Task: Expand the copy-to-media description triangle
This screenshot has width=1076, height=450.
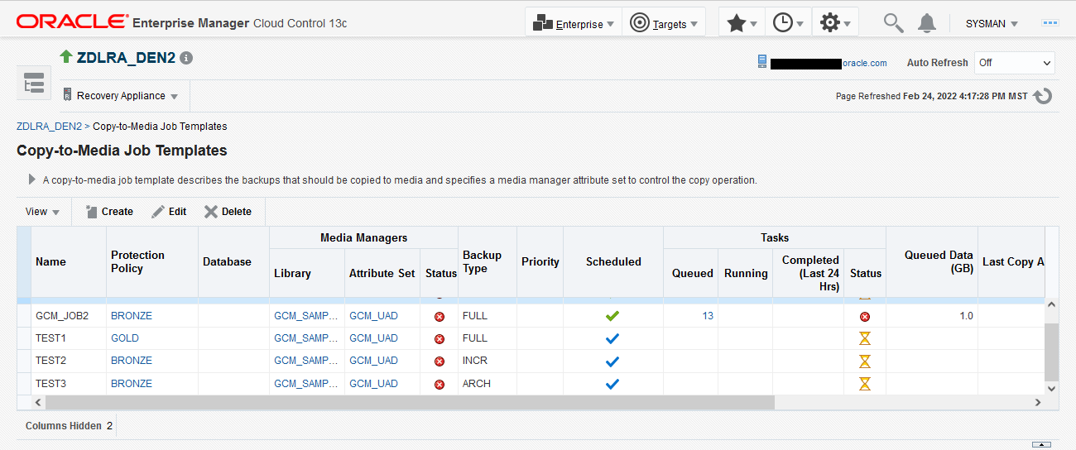Action: click(x=31, y=180)
